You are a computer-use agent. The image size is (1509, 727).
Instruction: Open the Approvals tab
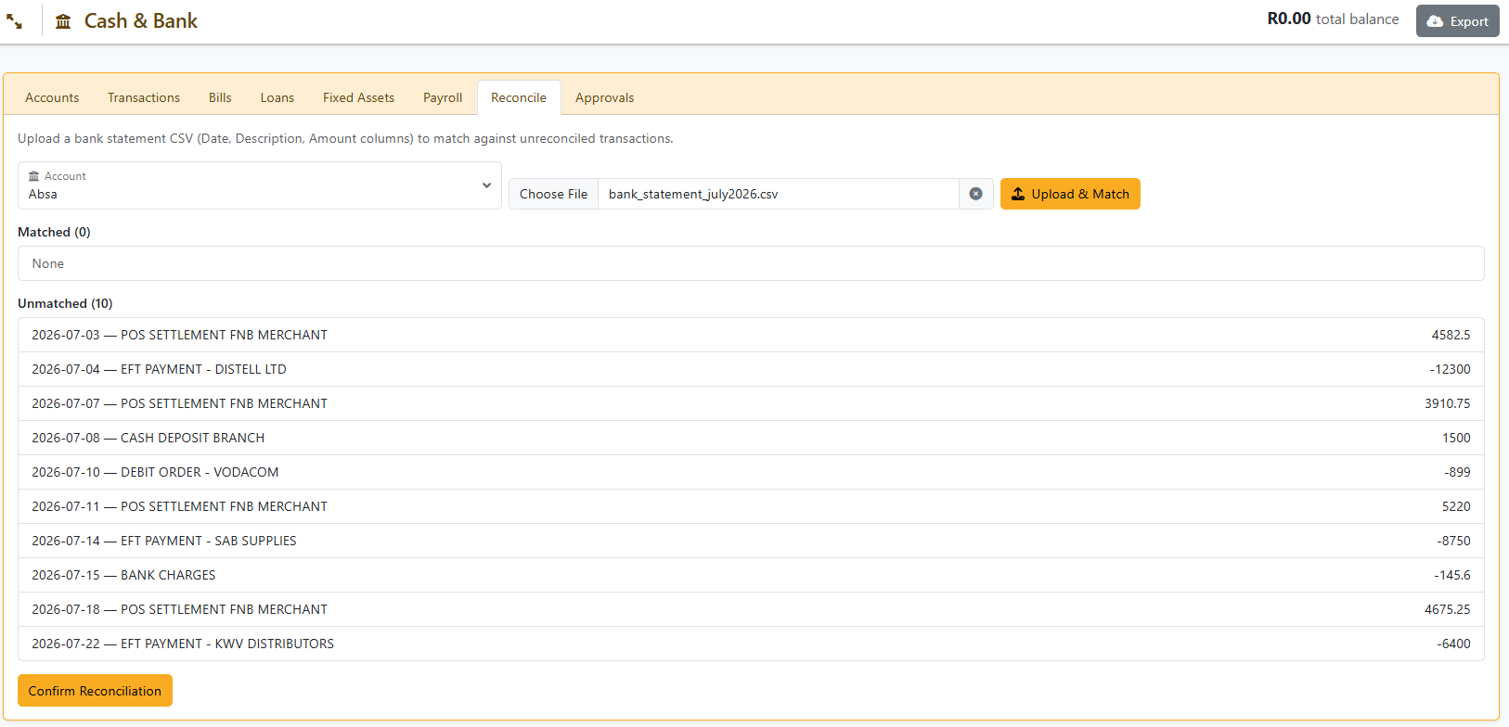pos(605,97)
